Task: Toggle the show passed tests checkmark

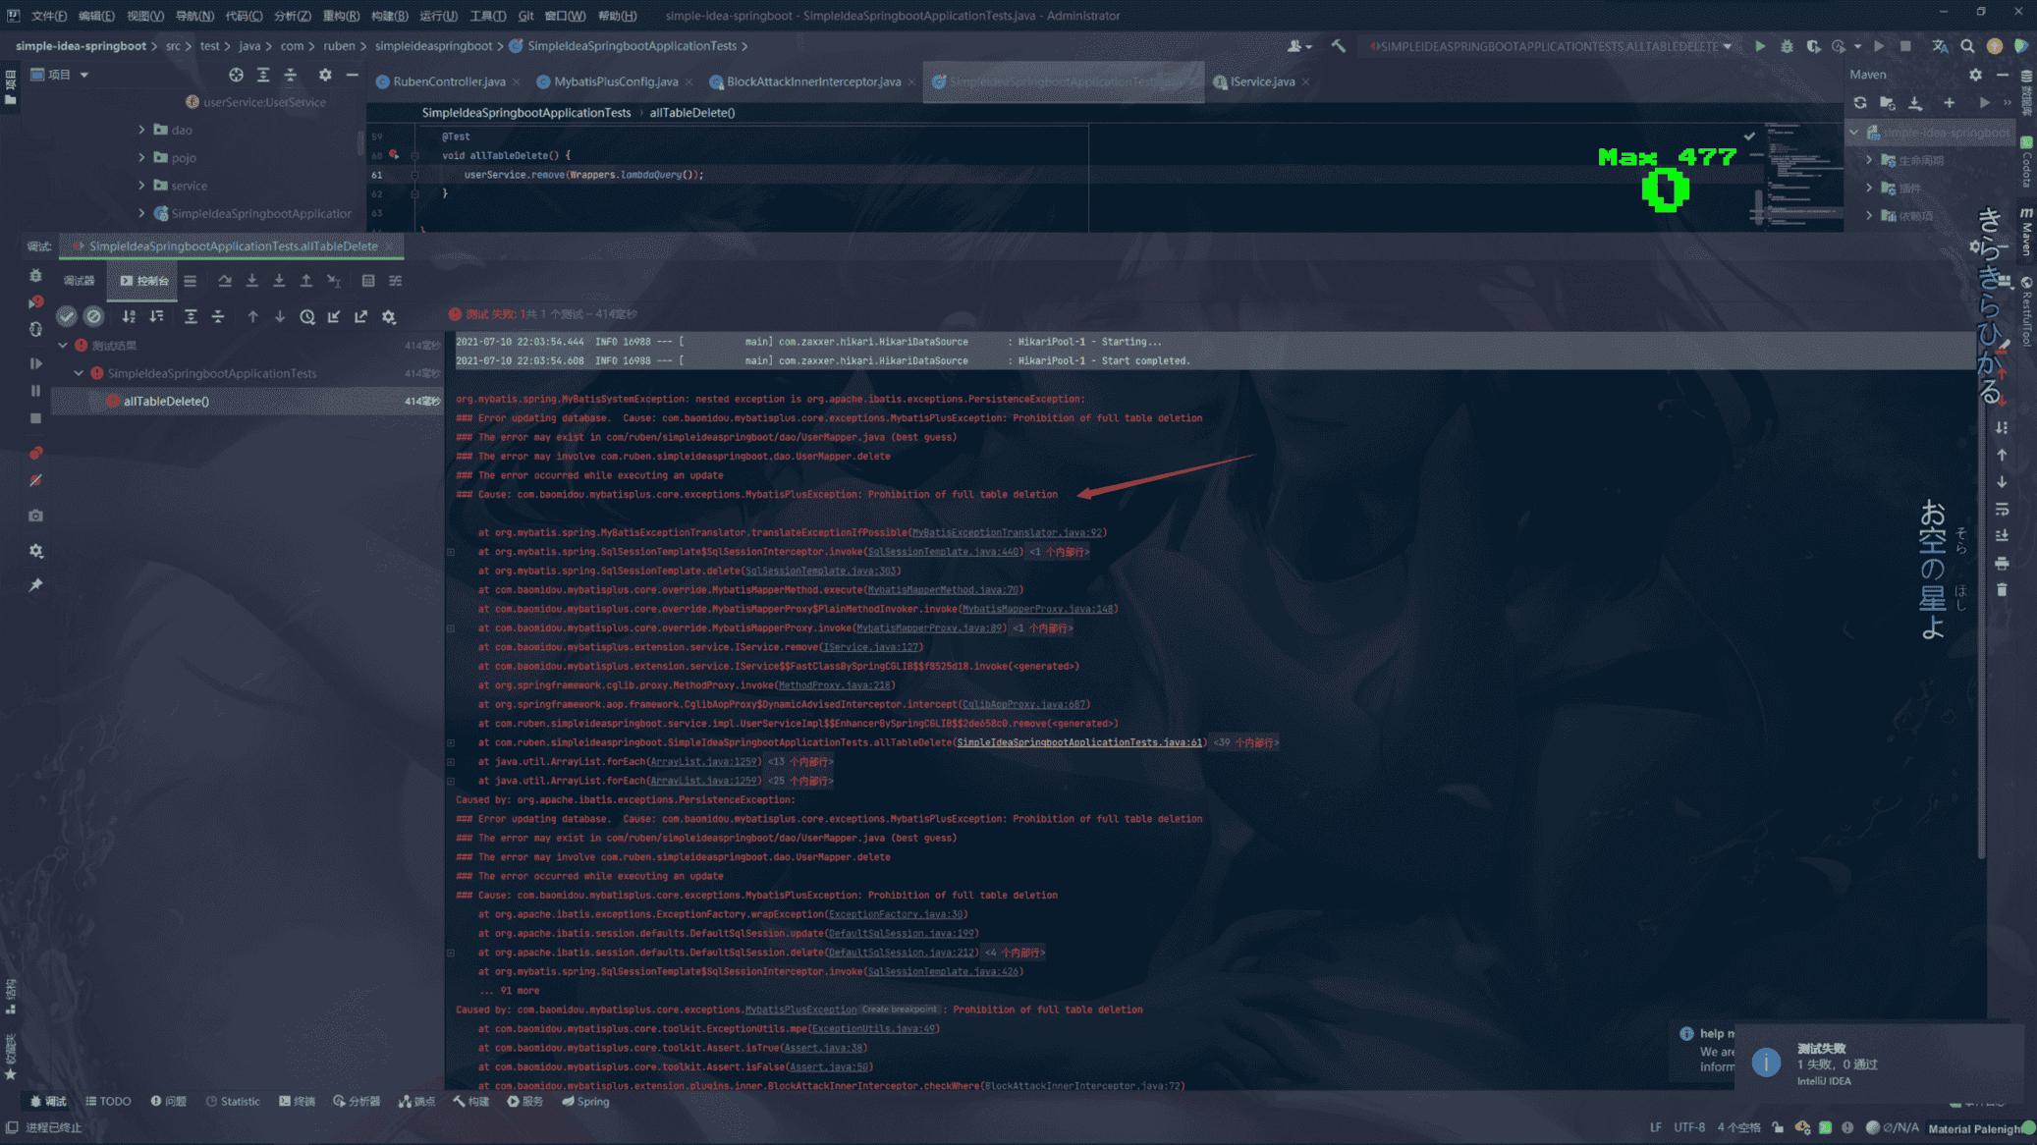Action: click(66, 316)
